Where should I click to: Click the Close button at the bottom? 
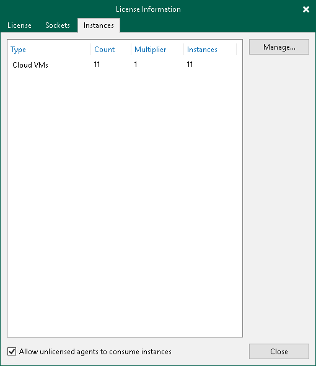279,351
